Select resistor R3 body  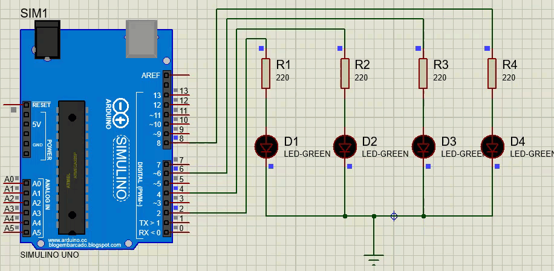tap(423, 73)
